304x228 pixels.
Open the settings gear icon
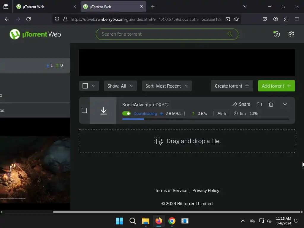click(291, 34)
